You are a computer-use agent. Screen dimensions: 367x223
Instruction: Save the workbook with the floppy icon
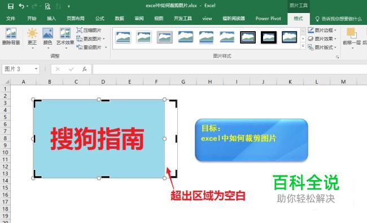(11, 6)
